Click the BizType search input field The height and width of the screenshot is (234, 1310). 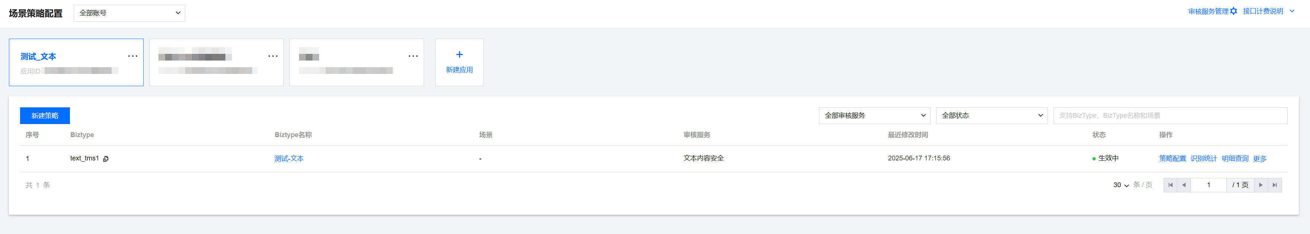(x=1170, y=115)
